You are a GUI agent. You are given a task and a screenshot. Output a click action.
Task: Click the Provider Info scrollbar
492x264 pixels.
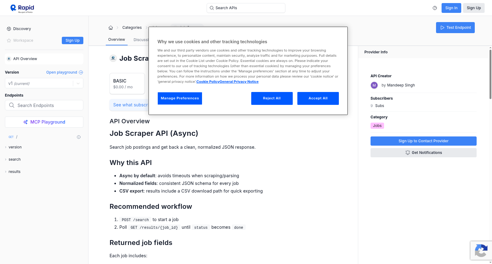(490, 74)
